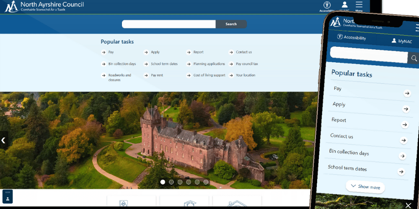
Task: Open Roadworks and closures link
Action: [x=120, y=78]
